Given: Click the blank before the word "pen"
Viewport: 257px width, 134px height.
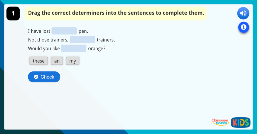Looking at the screenshot, I should click(64, 31).
